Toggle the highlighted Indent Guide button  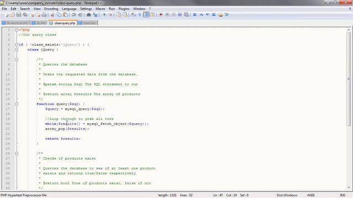146,15
